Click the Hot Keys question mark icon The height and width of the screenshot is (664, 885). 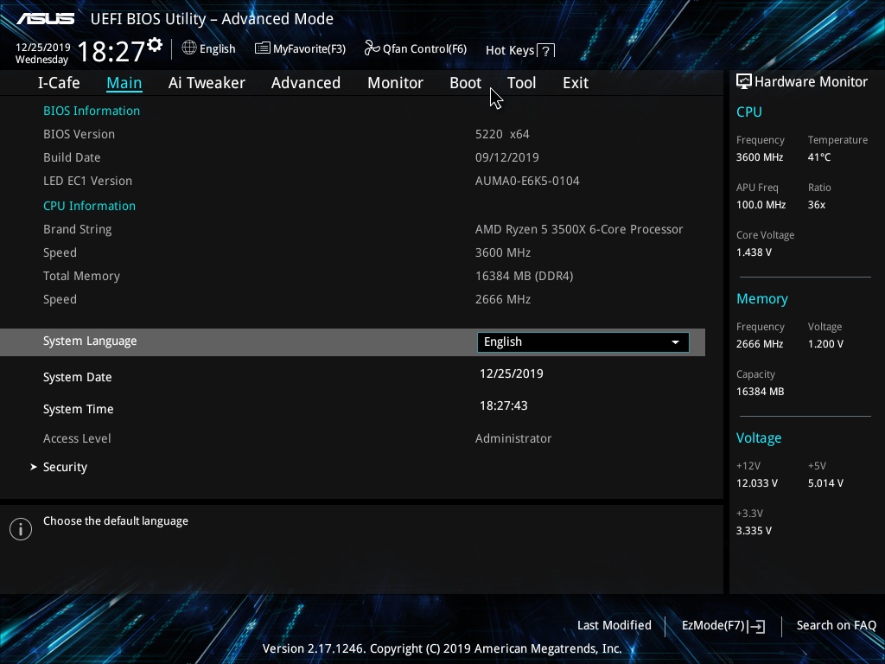click(x=546, y=51)
